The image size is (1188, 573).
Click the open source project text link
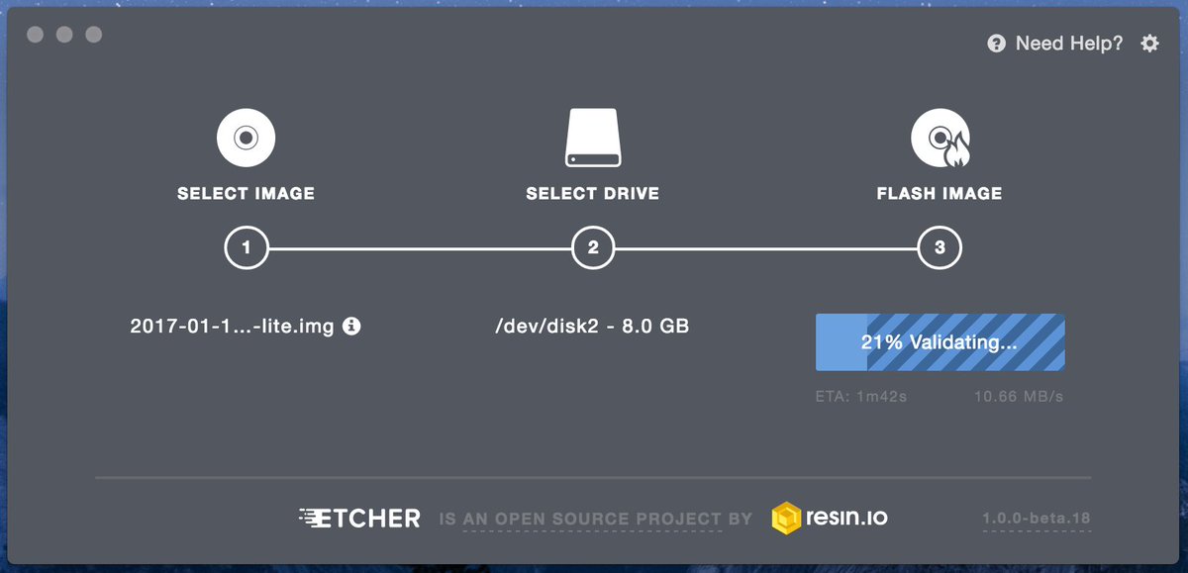click(x=594, y=518)
